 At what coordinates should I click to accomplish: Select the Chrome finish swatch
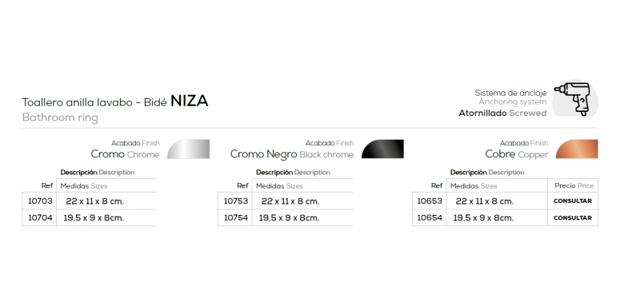pos(189,149)
